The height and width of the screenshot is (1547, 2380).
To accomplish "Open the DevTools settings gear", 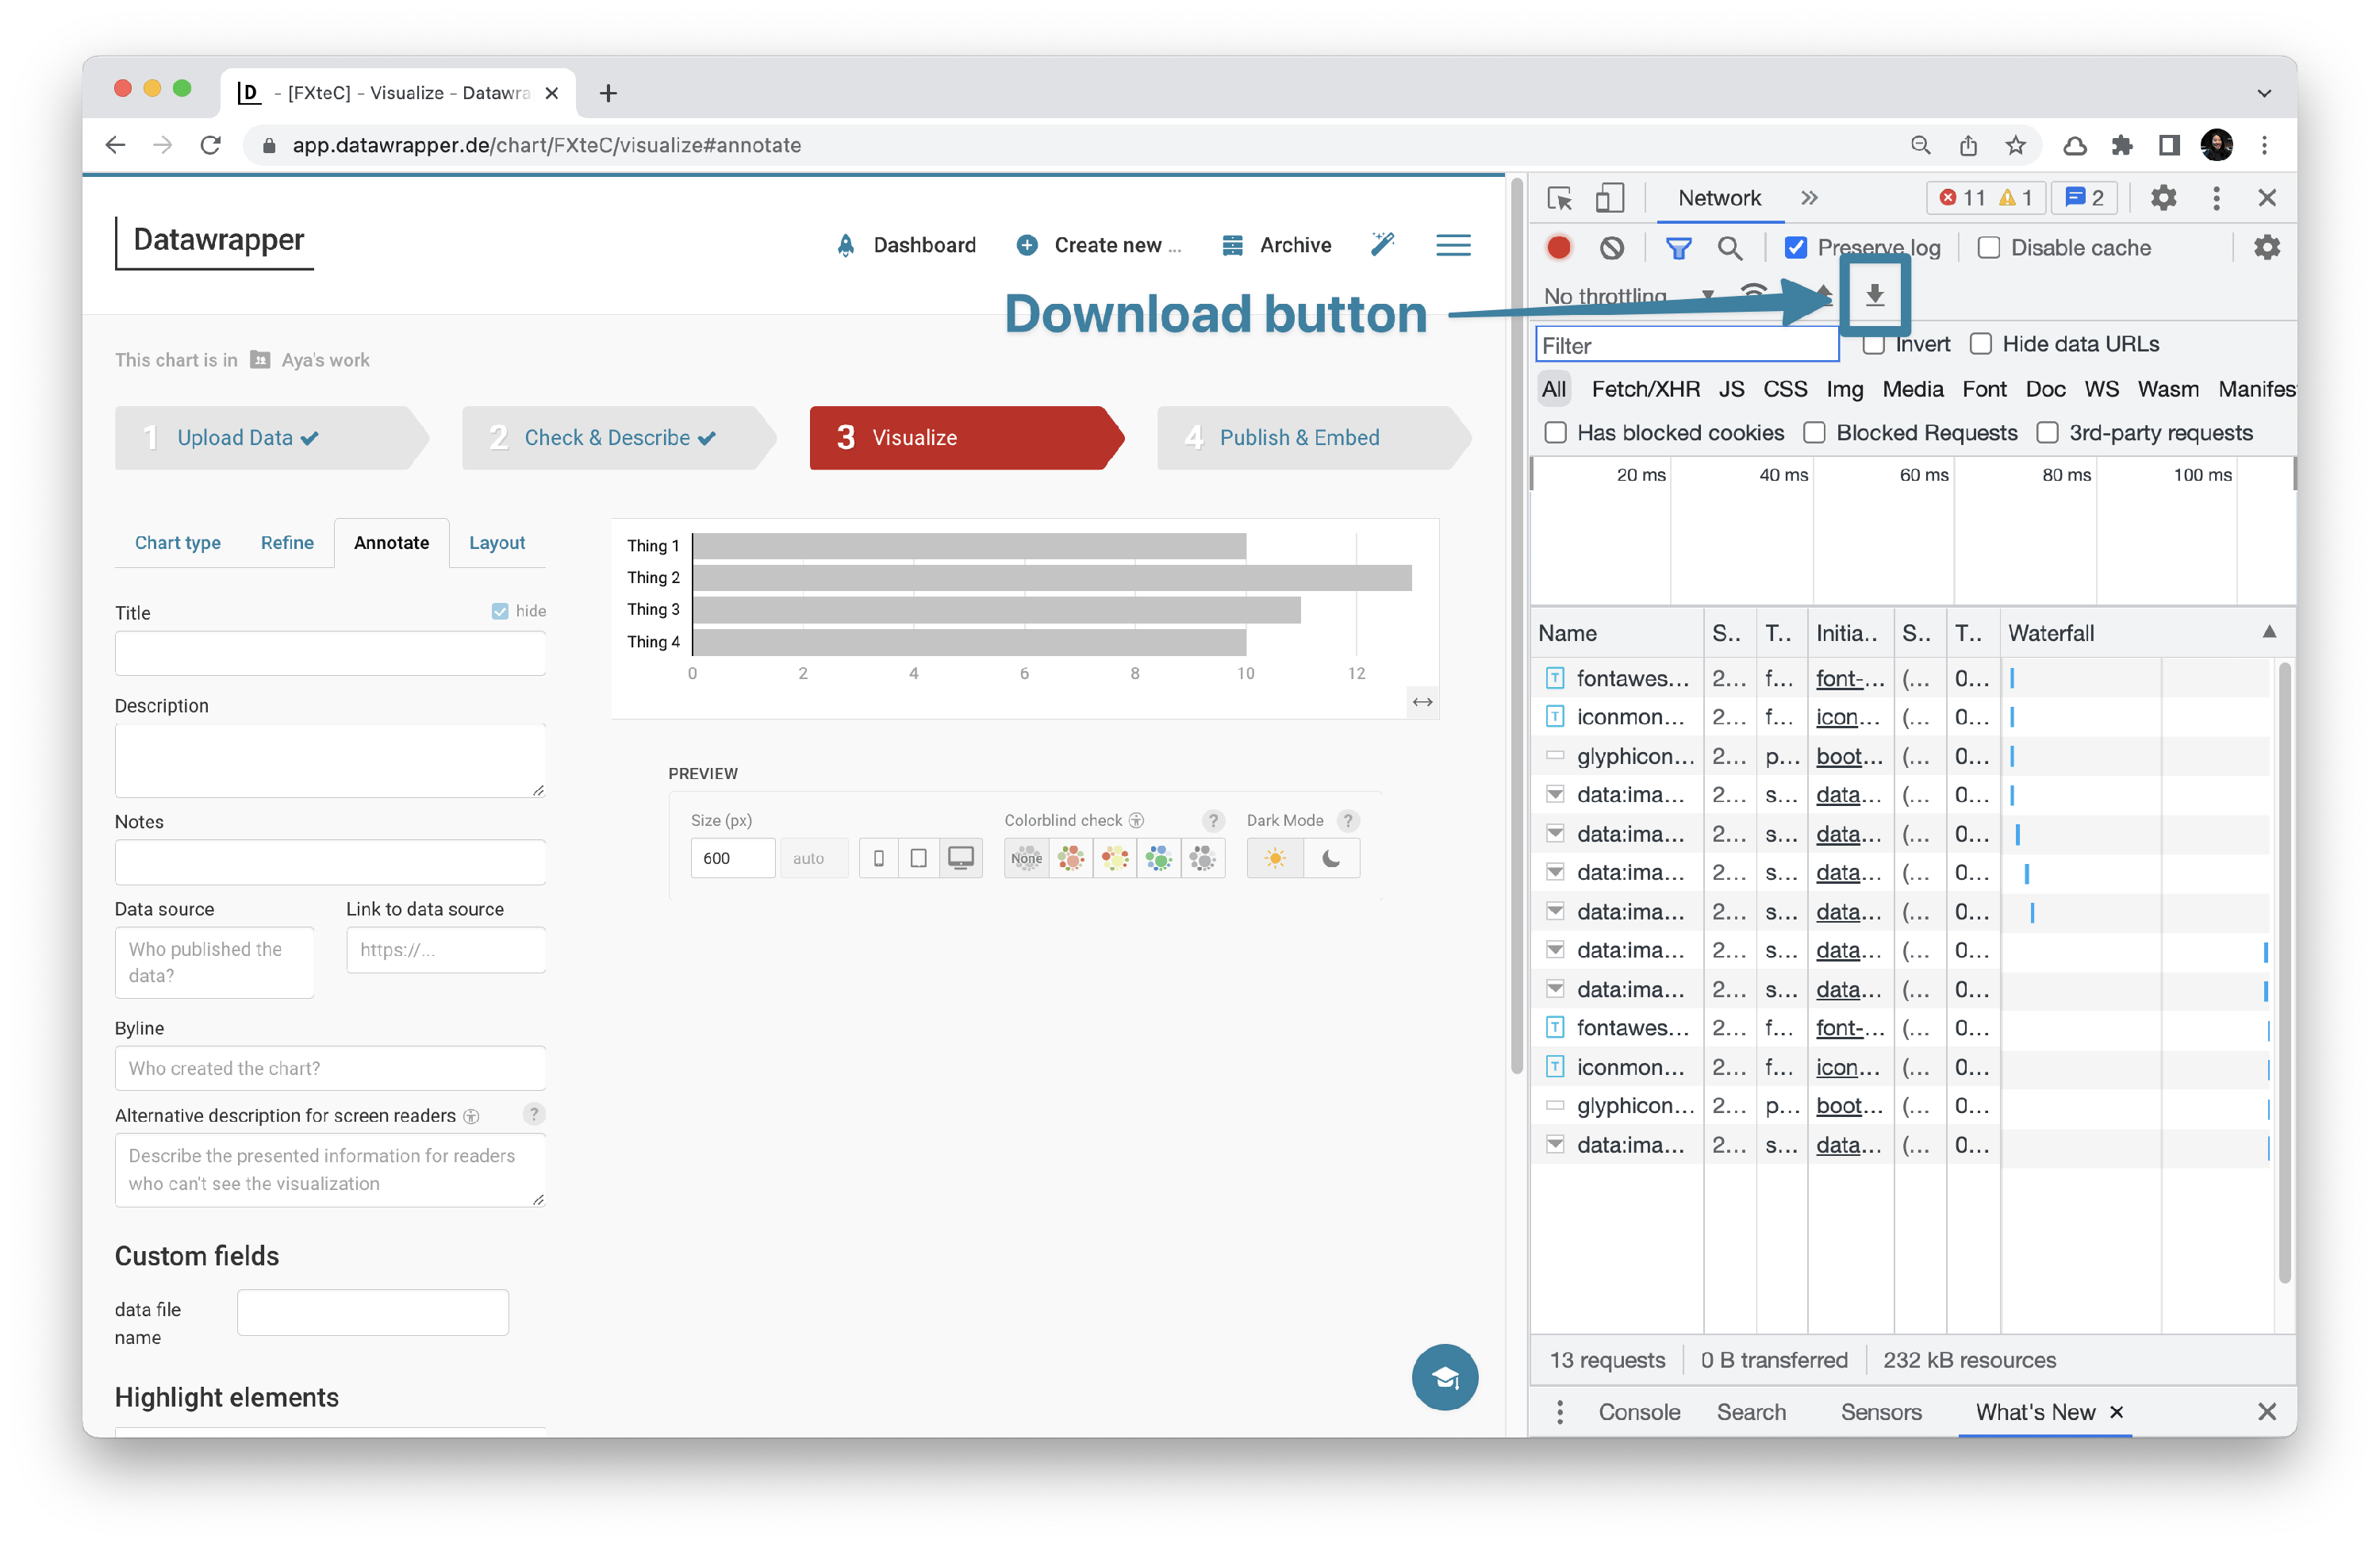I will tap(2163, 198).
